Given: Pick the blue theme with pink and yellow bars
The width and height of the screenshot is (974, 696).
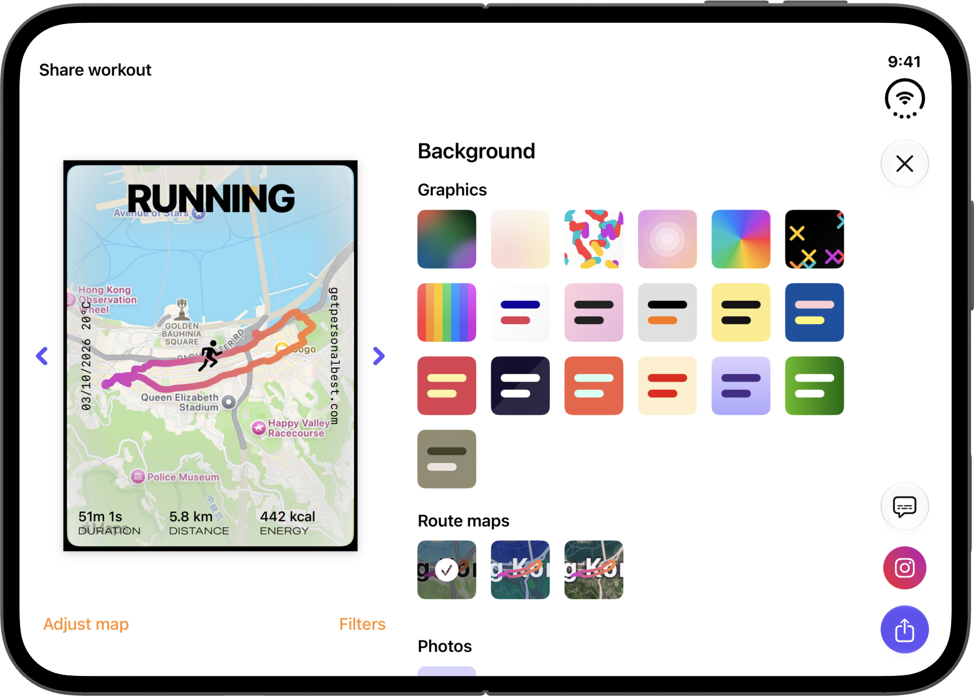Looking at the screenshot, I should [x=814, y=312].
